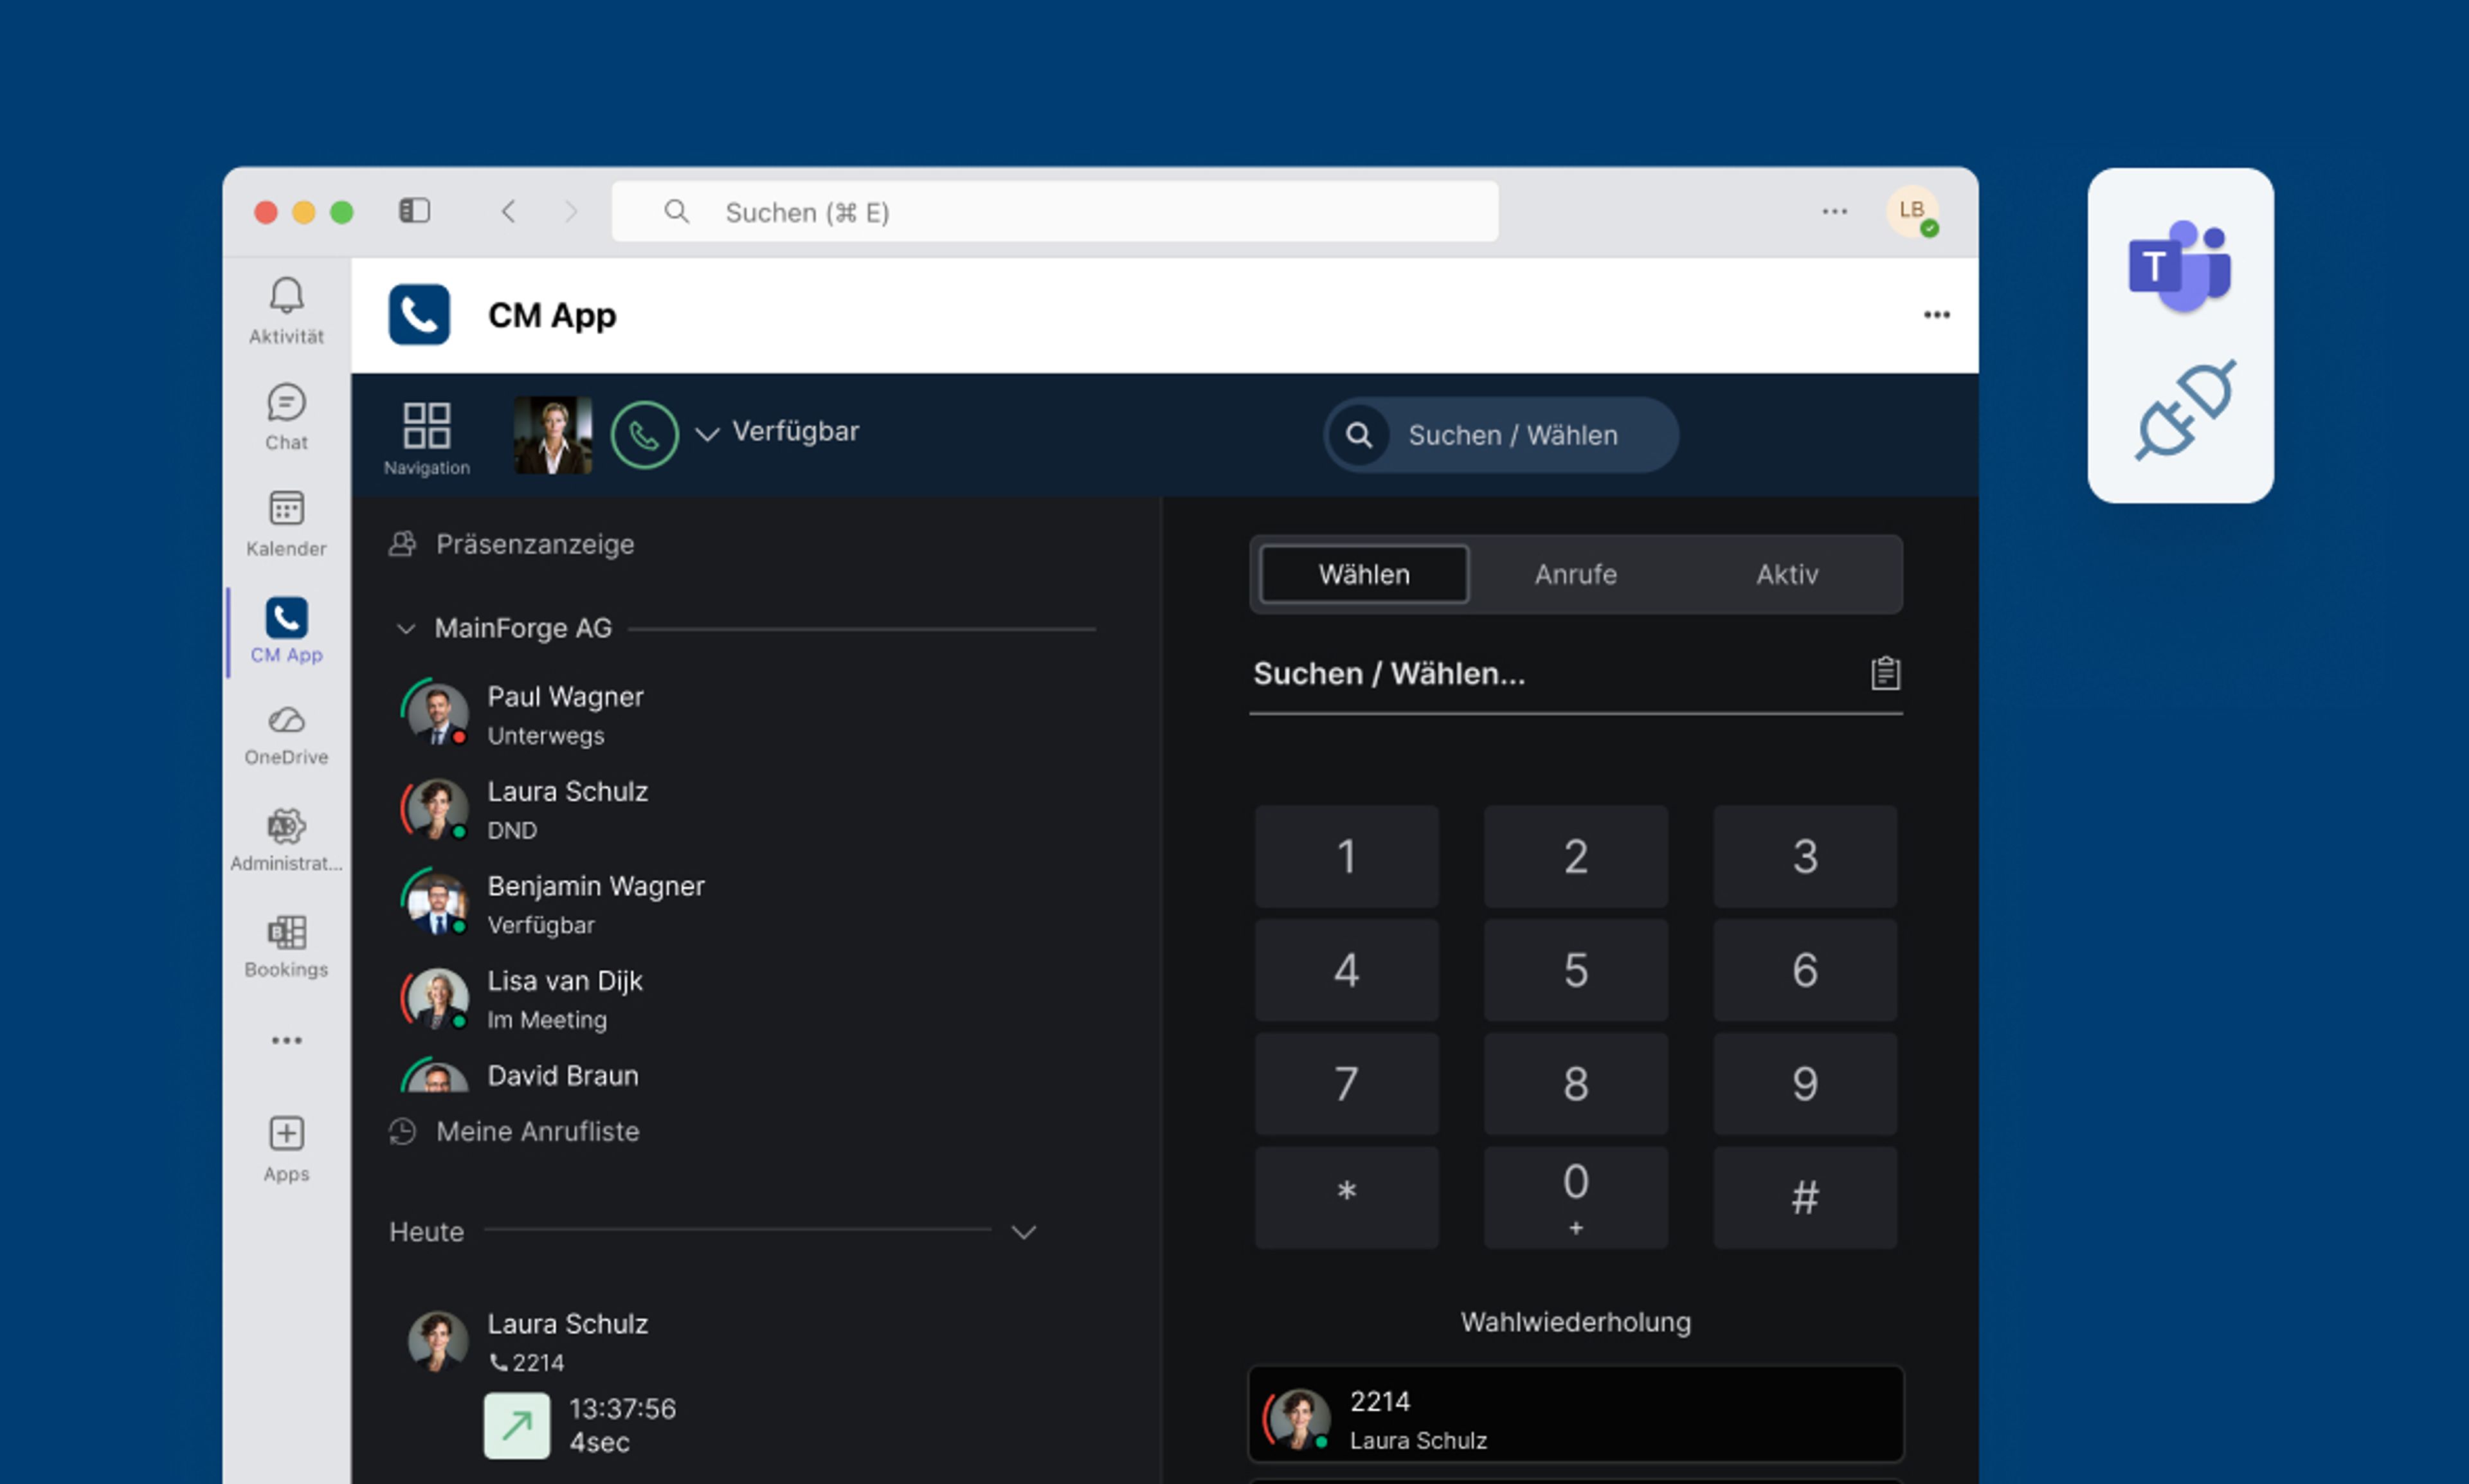2469x1484 pixels.
Task: Open the Apps store in sidebar
Action: click(x=286, y=1149)
